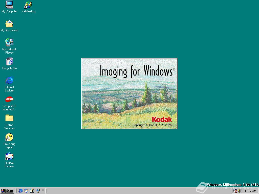The height and width of the screenshot is (194, 259).
Task: Click the Imaging for Windows splash screen
Action: [129, 93]
